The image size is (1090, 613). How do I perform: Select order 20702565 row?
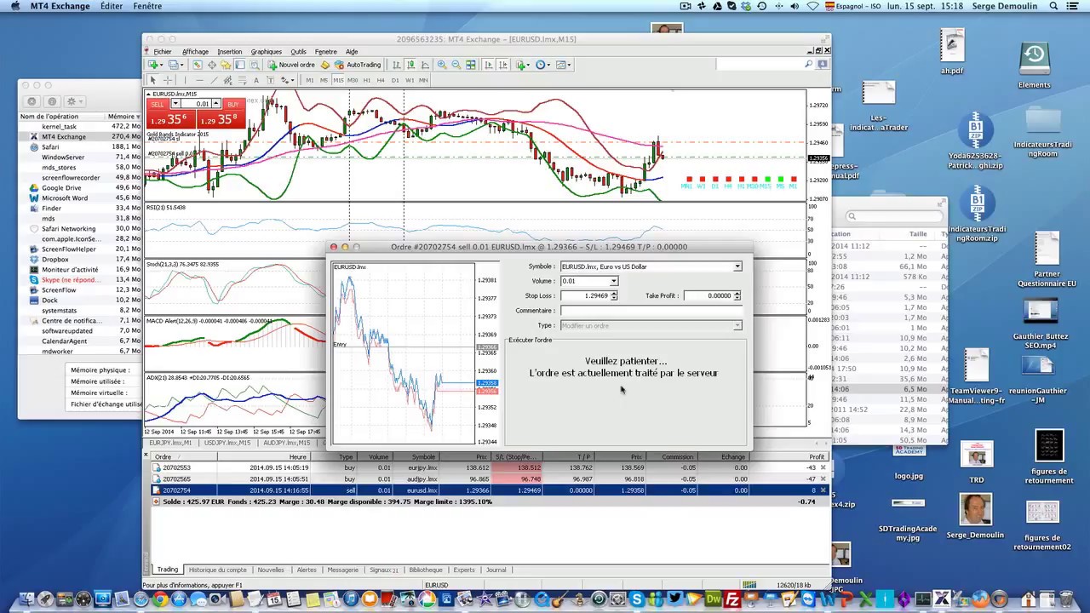489,478
